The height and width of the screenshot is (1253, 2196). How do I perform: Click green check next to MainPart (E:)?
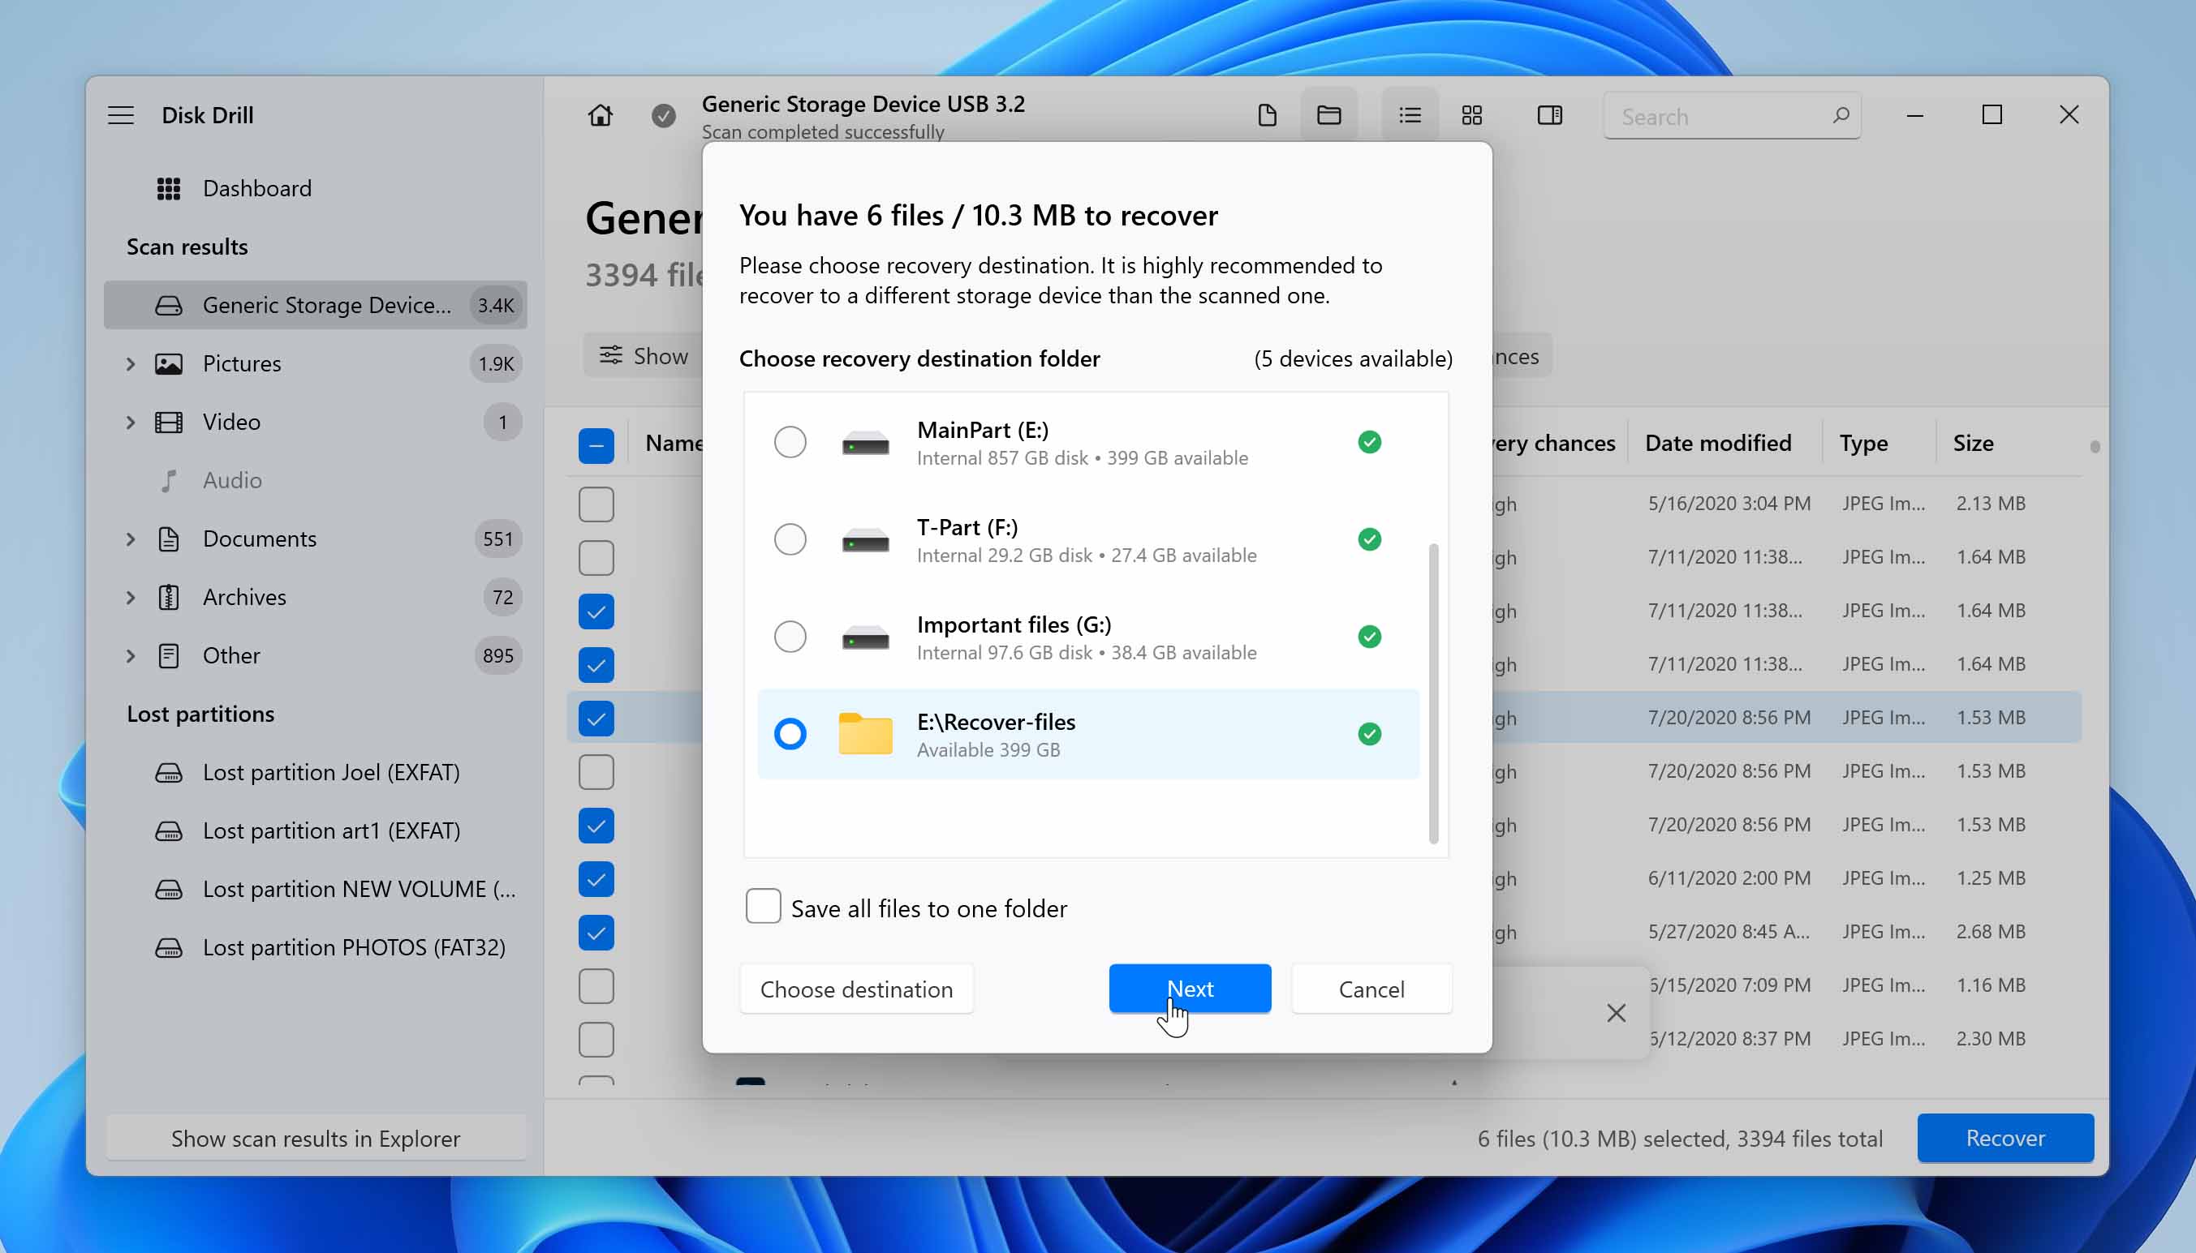point(1369,442)
